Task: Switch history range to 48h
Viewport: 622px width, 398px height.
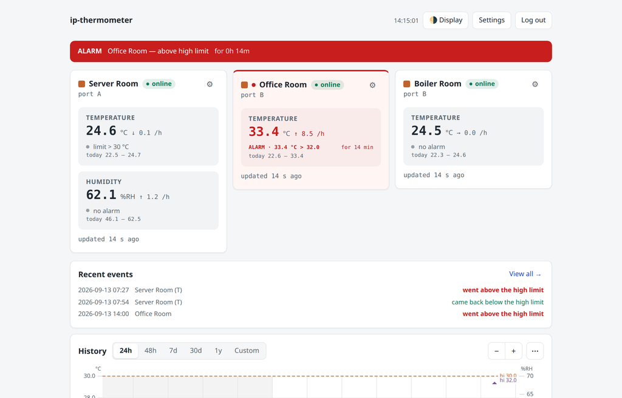Action: tap(151, 351)
